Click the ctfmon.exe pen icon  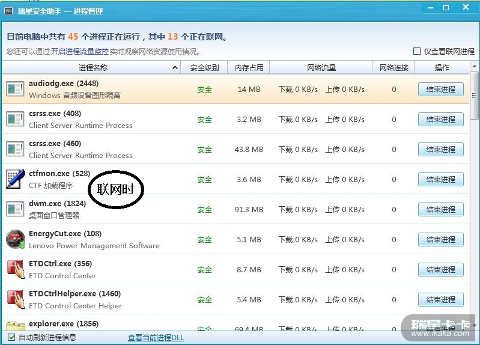[15, 179]
